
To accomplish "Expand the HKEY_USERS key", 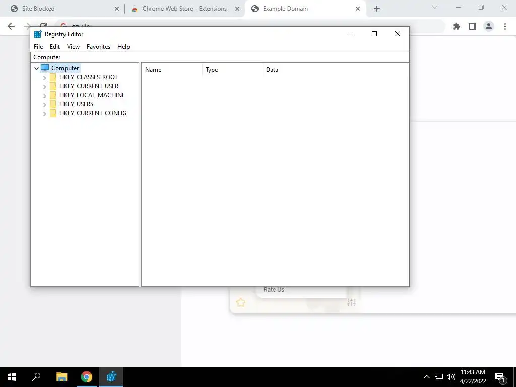I will [x=44, y=105].
